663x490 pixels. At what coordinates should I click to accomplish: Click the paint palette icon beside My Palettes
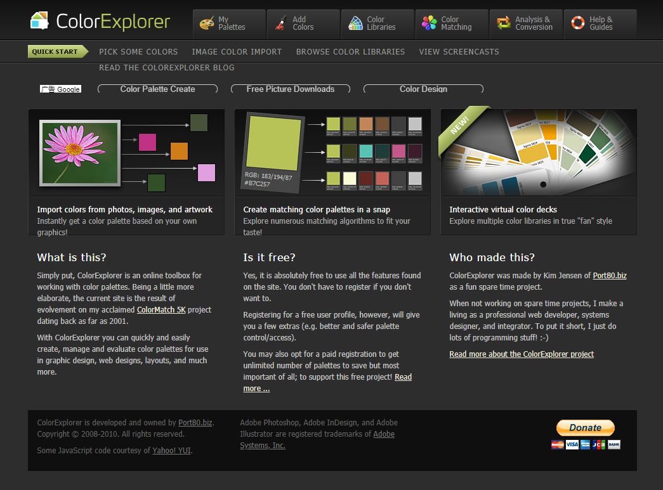point(207,23)
